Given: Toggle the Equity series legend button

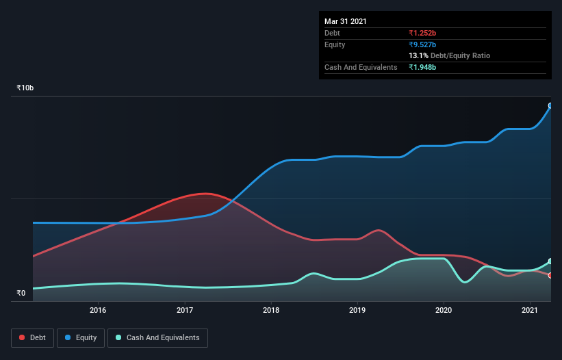Looking at the screenshot, I should (81, 338).
